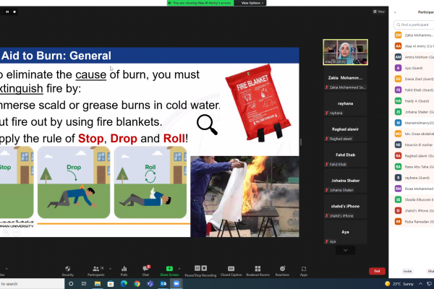Click the Find a participant search field
Viewport: 434px width, 289px height.
pyautogui.click(x=414, y=25)
